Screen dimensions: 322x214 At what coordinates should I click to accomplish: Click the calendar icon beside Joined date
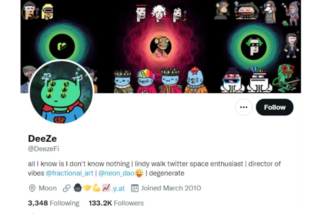click(x=135, y=188)
